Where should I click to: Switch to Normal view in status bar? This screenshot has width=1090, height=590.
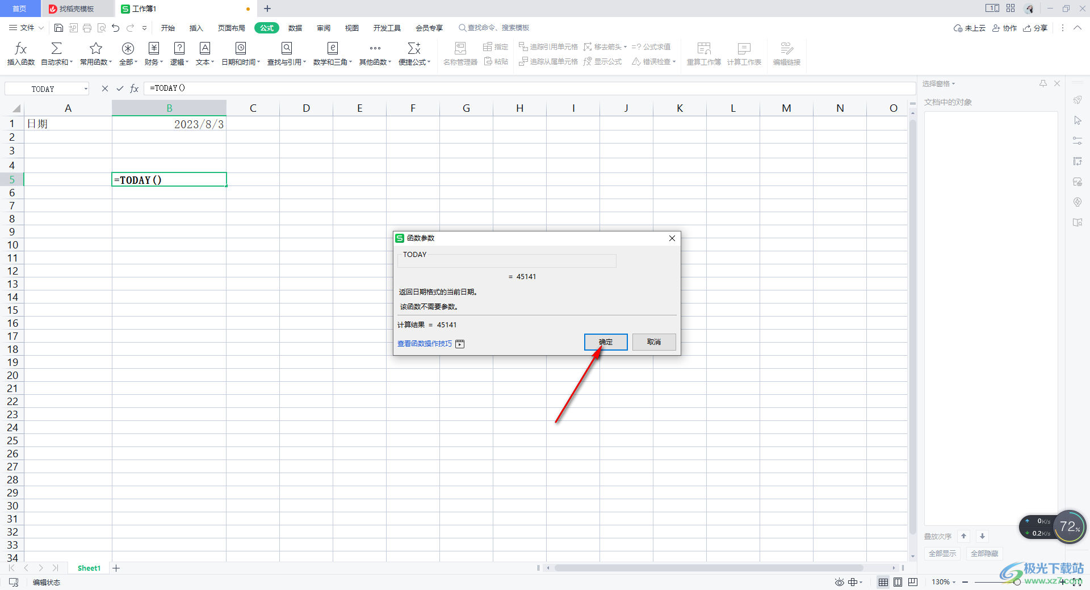pos(883,582)
